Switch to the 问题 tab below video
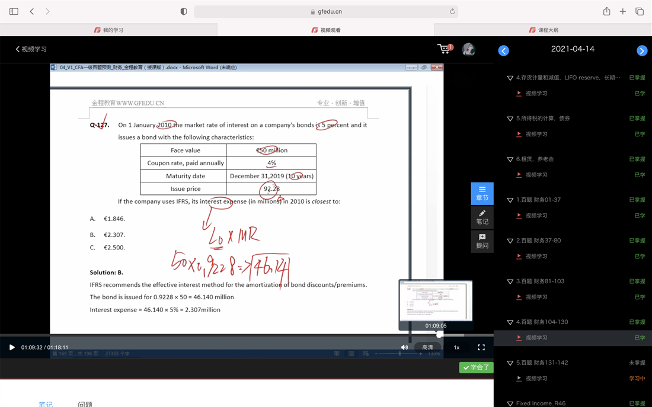 [85, 403]
